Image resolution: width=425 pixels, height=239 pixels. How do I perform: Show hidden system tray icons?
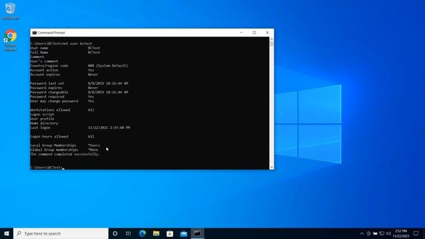tap(361, 233)
